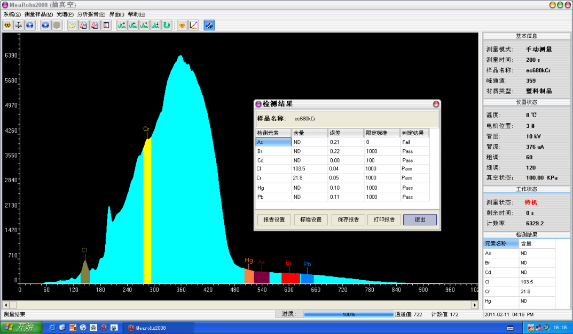Open the 系统(S) menu
The width and height of the screenshot is (573, 334).
point(12,14)
